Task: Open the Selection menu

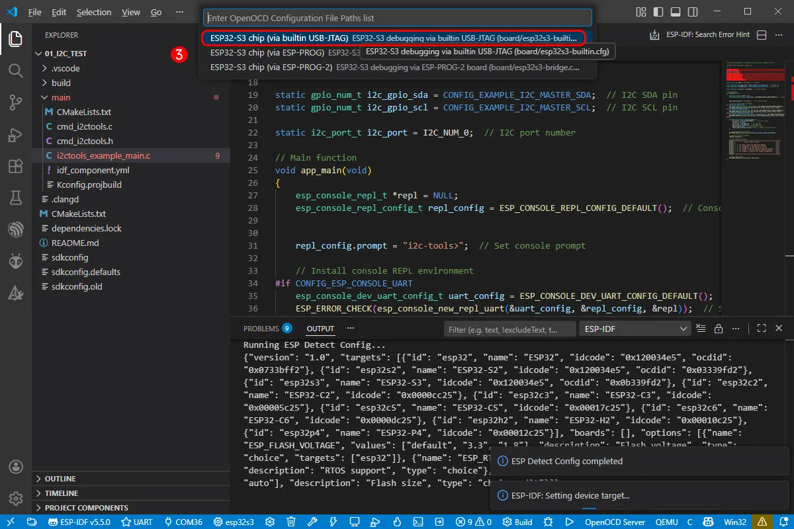Action: click(94, 12)
